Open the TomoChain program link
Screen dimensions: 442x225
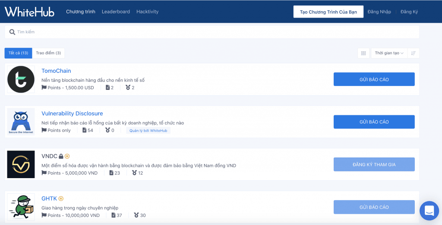tap(56, 71)
